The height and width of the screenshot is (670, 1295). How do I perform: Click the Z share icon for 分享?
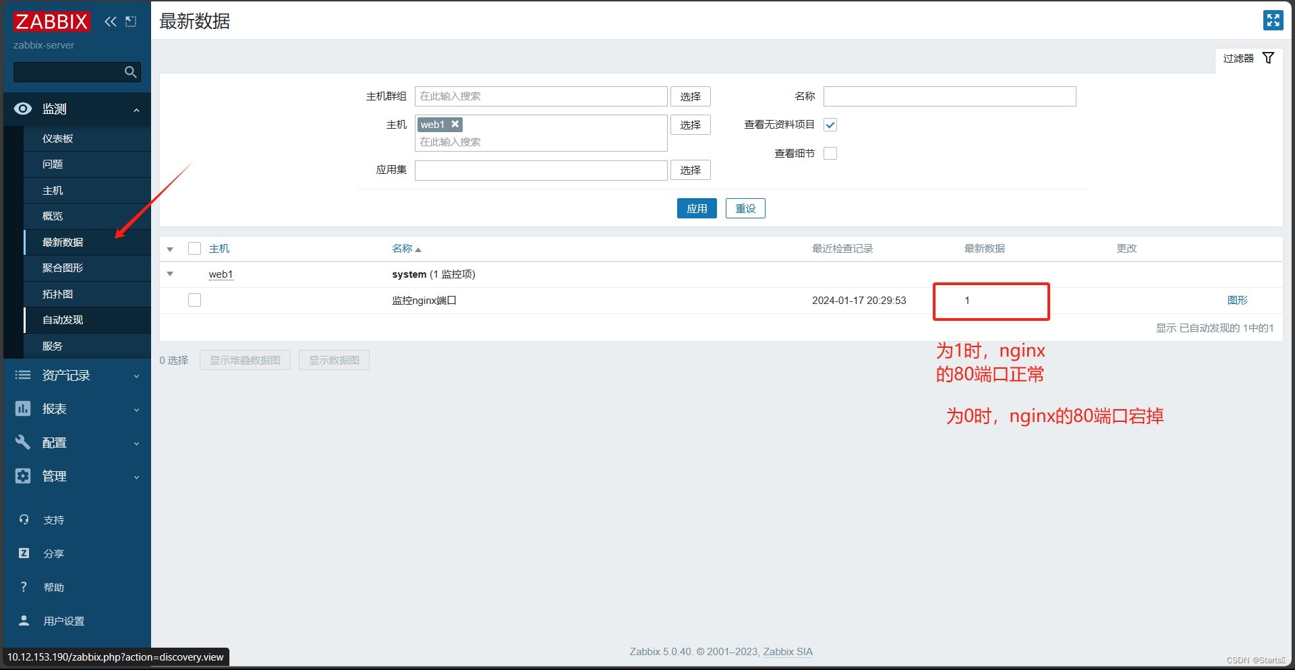click(x=24, y=553)
